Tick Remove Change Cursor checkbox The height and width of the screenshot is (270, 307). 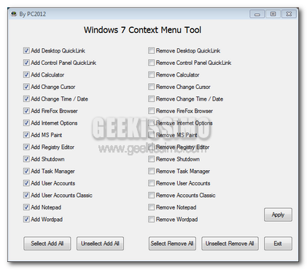click(x=151, y=87)
